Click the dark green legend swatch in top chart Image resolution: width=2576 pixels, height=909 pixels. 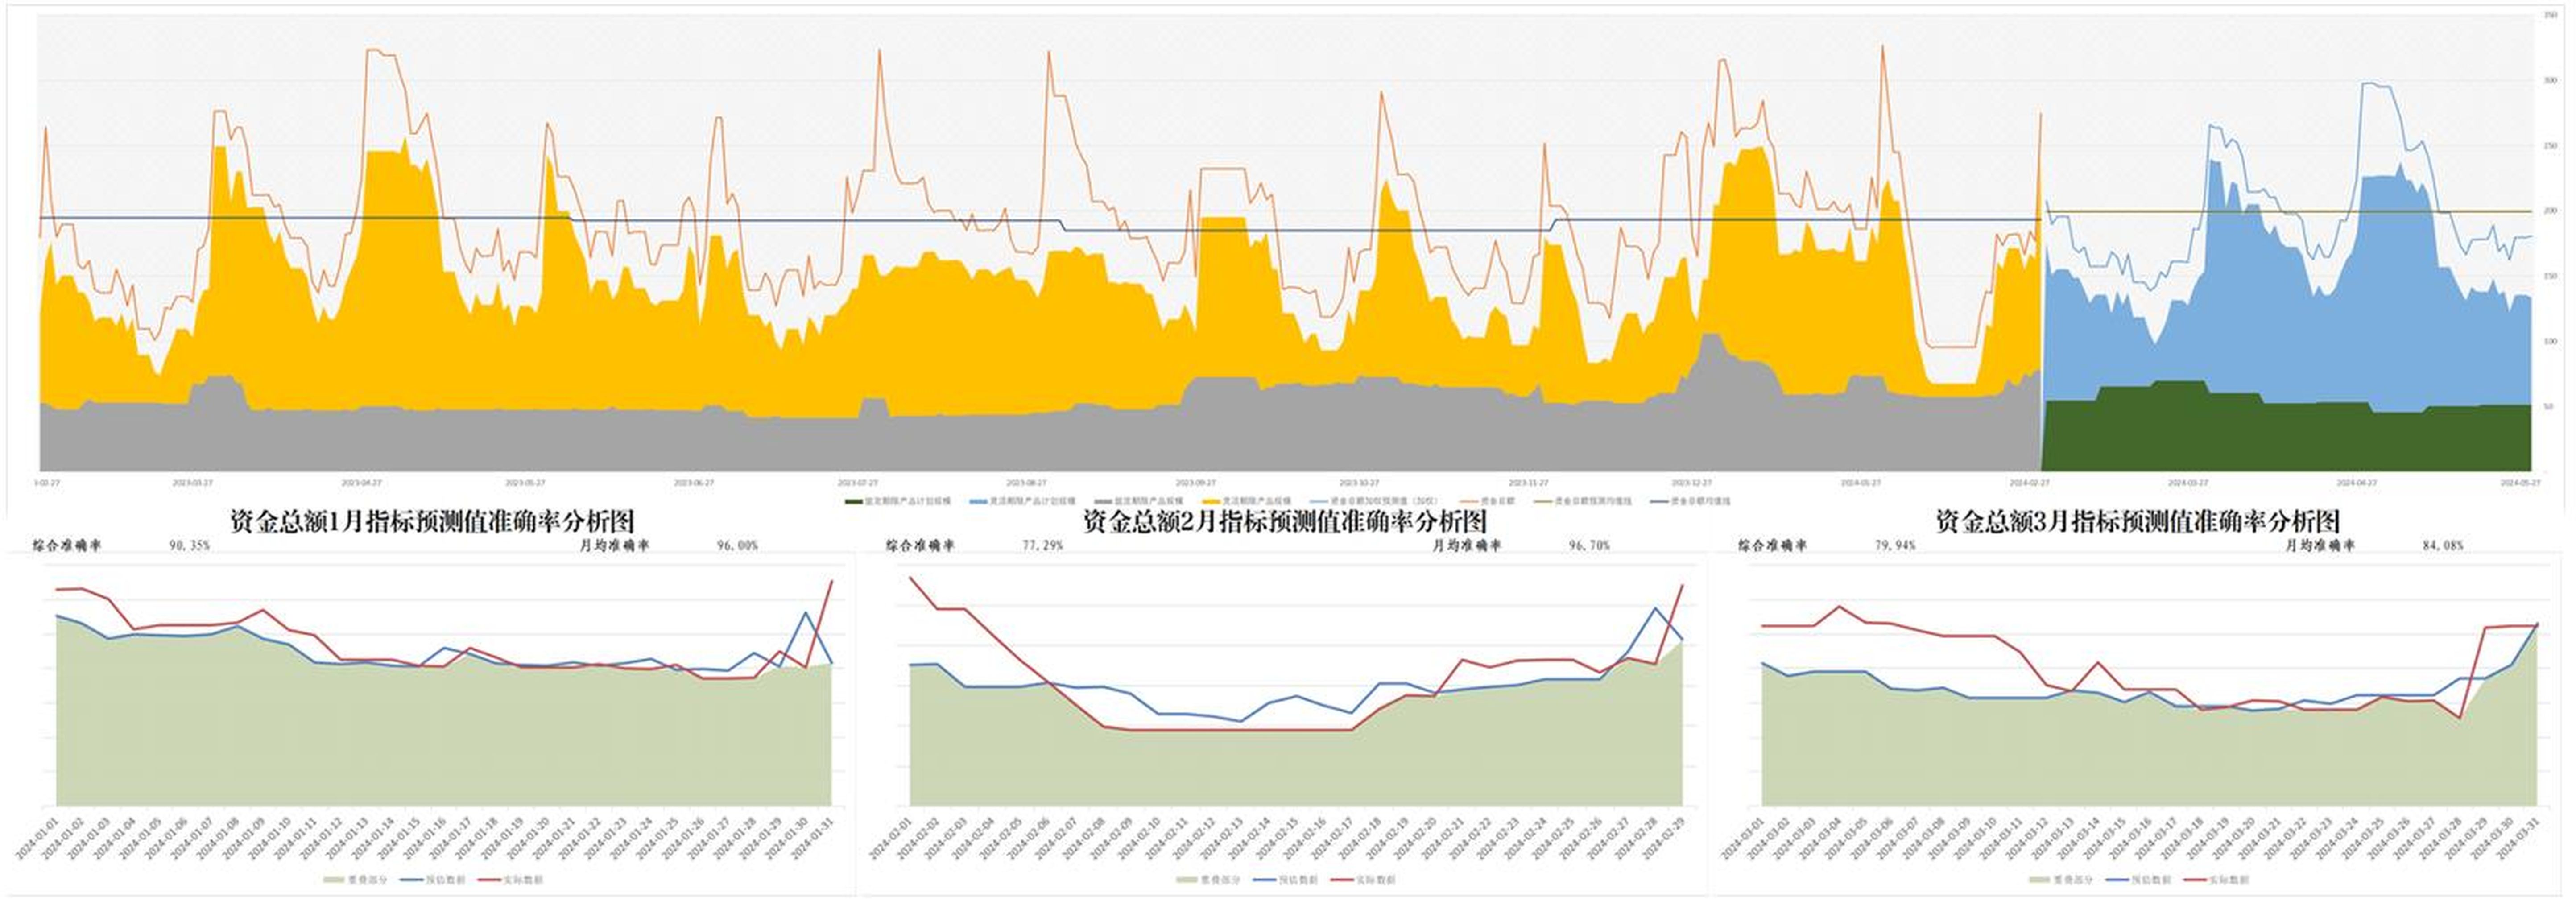coord(854,501)
